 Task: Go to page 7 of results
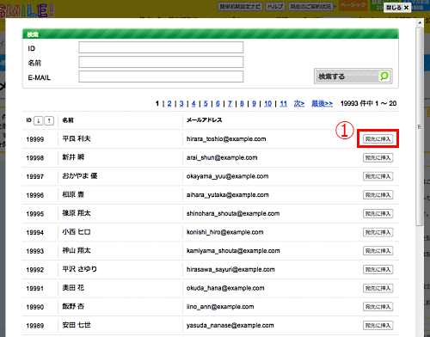tap(230, 103)
